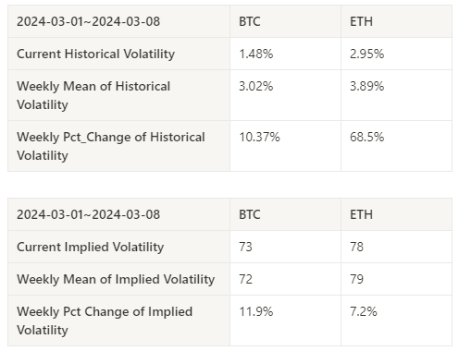Screen dimensions: 459x351
Task: Select the BTC header in historical volatility table
Action: (x=250, y=21)
